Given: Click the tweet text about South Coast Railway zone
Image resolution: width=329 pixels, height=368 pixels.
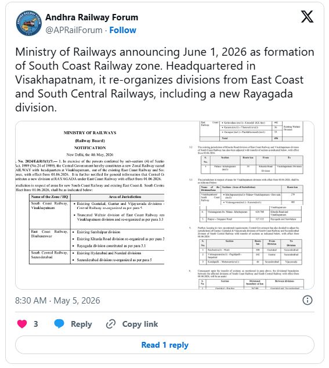Looking at the screenshot, I should click(165, 80).
